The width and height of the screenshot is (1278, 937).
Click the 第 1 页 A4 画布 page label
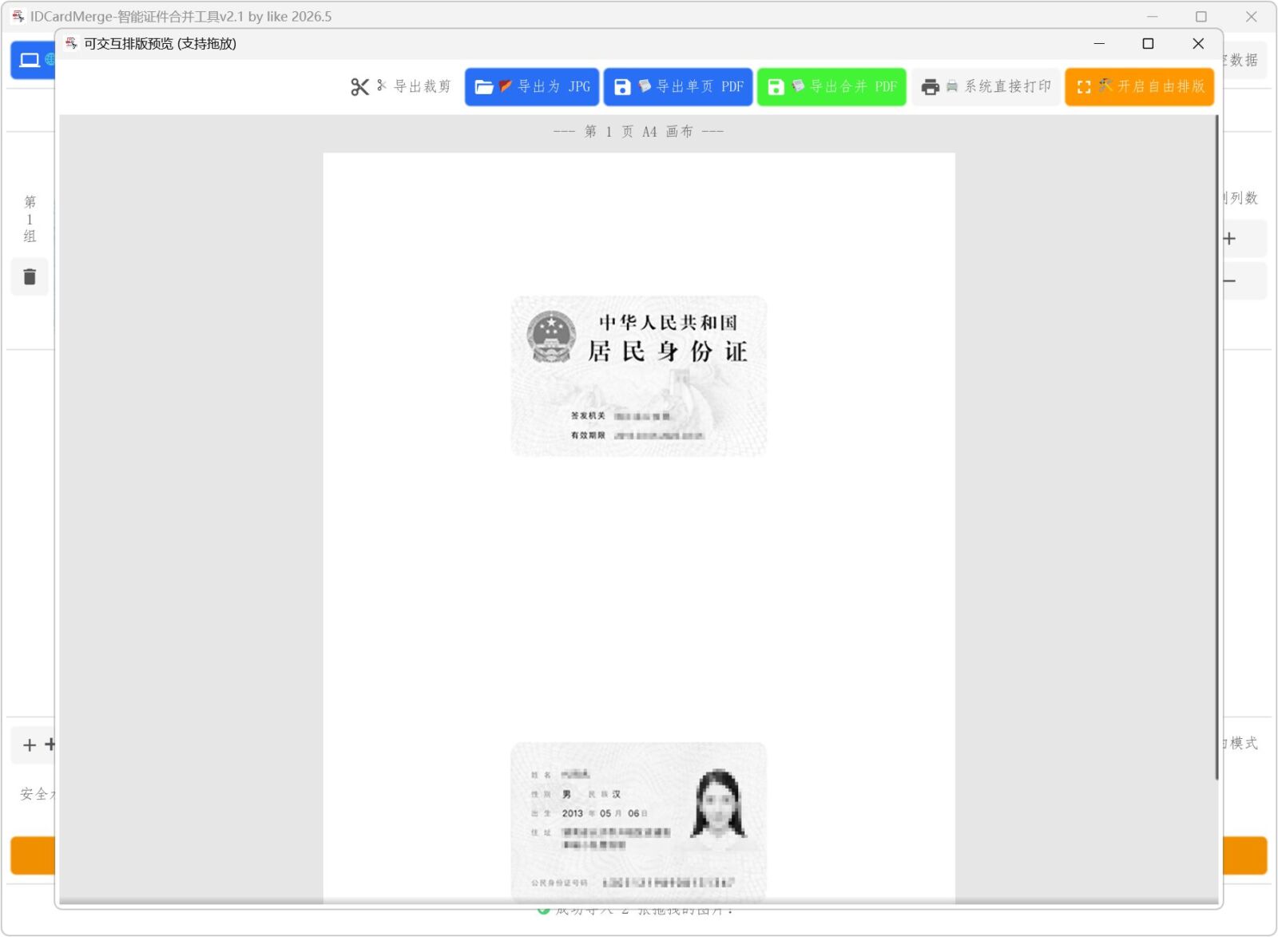[x=639, y=132]
